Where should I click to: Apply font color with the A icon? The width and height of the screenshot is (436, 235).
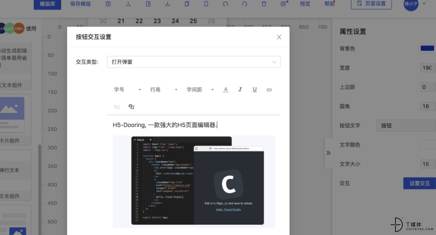(226, 90)
